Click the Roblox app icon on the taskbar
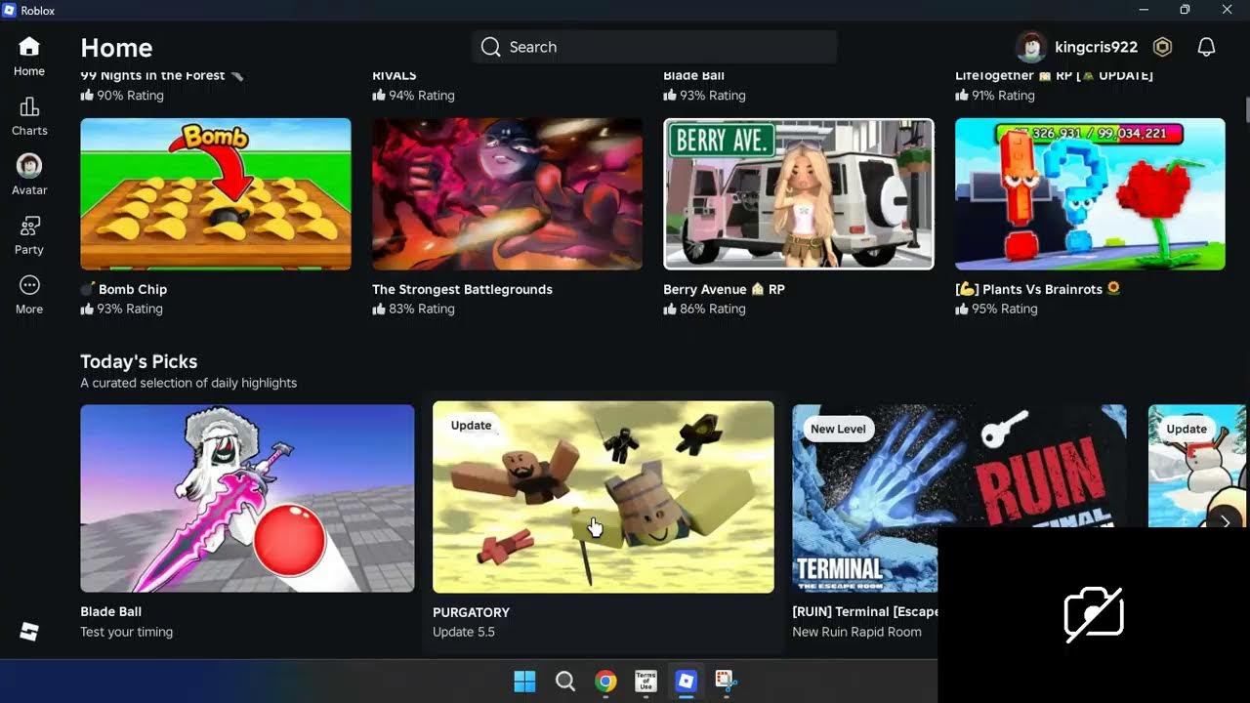This screenshot has width=1250, height=703. coord(686,681)
